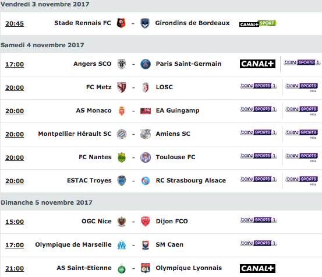Screen dimensions: 322x277
Task: Click beIN Sports 1 logo for Marseille match
Action: click(259, 243)
